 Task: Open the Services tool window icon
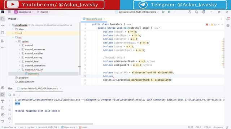(3, 88)
